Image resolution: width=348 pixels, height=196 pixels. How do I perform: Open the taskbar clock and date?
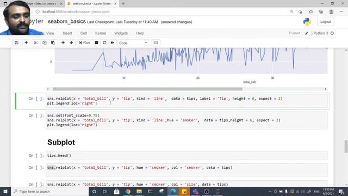tap(328, 191)
